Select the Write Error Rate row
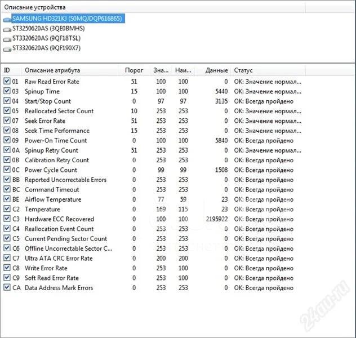The width and height of the screenshot is (356, 338). pyautogui.click(x=153, y=268)
